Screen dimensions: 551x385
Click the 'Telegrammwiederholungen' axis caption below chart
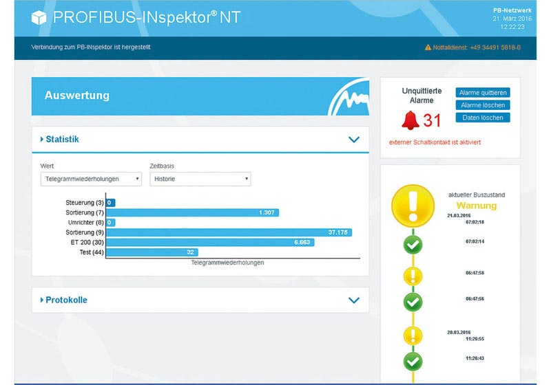227,263
